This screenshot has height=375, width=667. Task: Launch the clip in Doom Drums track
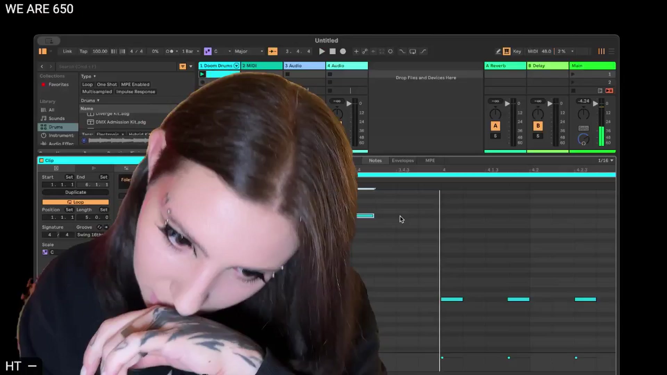pos(202,74)
